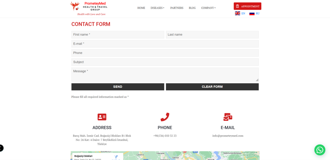Image resolution: width=330 pixels, height=160 pixels.
Task: Submit the form with the Send button
Action: (x=118, y=87)
